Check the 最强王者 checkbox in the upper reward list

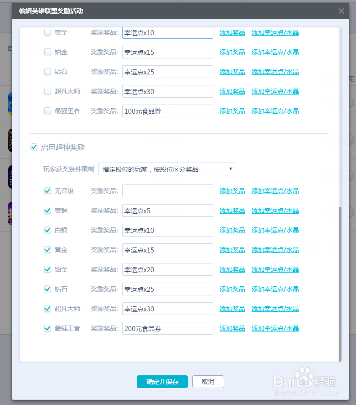tap(48, 111)
